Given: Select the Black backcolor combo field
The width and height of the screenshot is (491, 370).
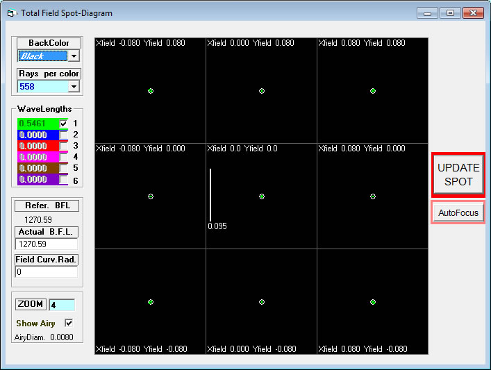Looking at the screenshot, I should (x=43, y=56).
